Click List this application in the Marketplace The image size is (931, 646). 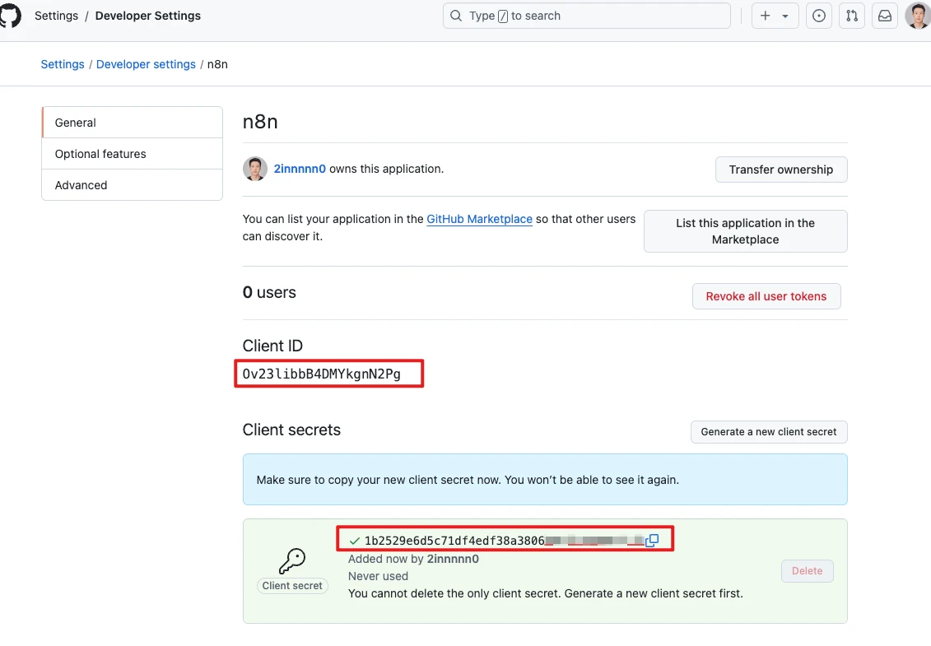pyautogui.click(x=745, y=231)
